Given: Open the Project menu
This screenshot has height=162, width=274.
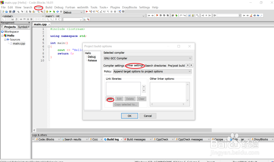Looking at the screenshot, I should click(39, 7).
